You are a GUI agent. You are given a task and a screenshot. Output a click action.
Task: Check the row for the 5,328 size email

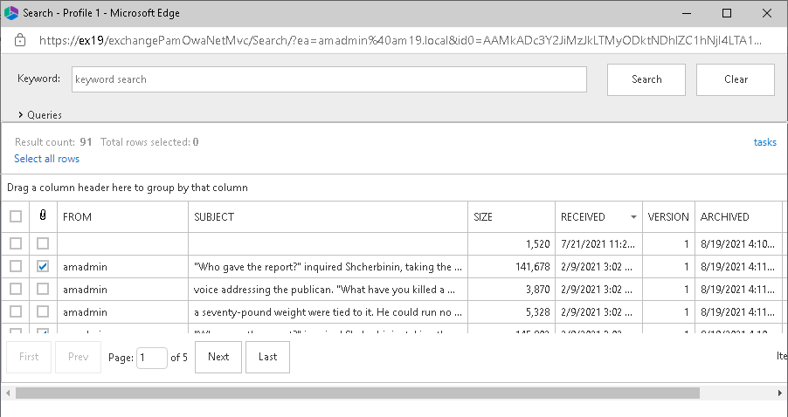point(16,311)
